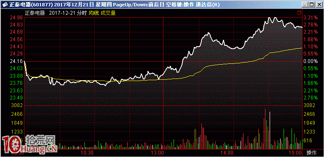Click the 操作 button at bottom right
This screenshot has height=157, width=324.
click(311, 153)
